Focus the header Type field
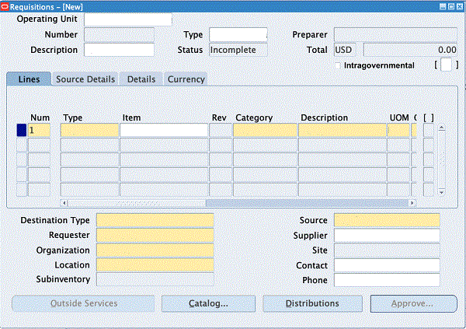Image resolution: width=466 pixels, height=329 pixels. tap(238, 35)
